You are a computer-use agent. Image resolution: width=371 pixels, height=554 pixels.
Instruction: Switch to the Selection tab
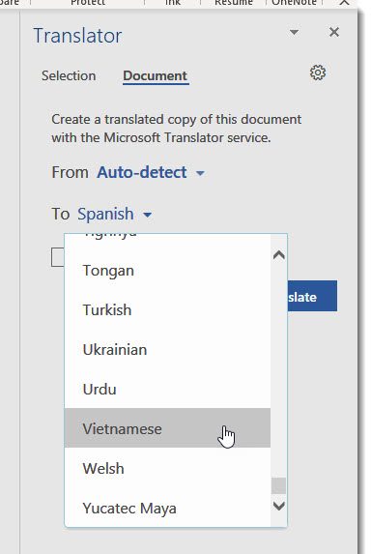click(69, 75)
